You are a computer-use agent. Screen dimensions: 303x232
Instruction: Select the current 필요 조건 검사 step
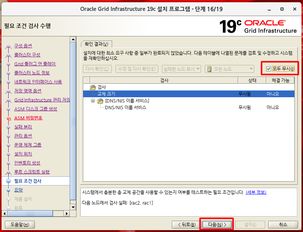[x=28, y=181]
